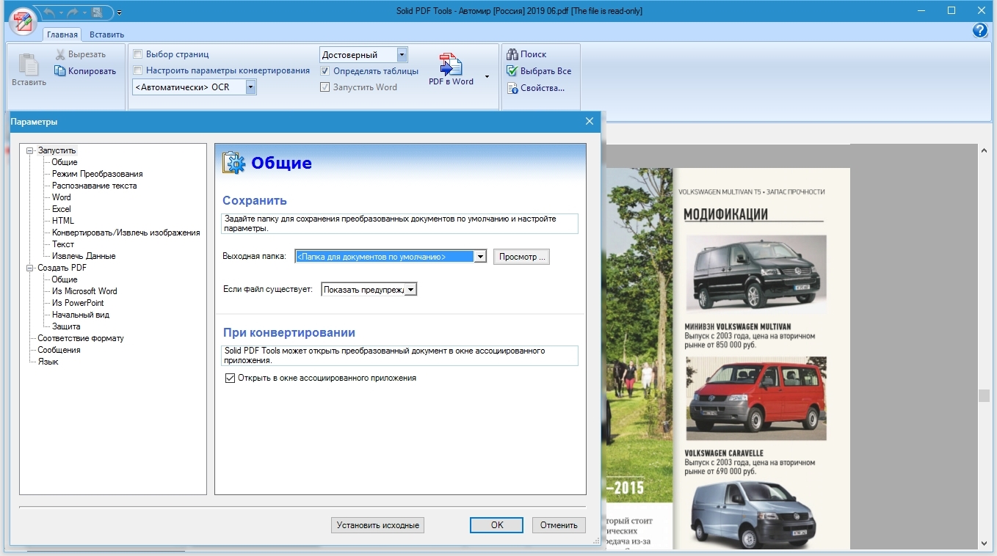Select Общие under Запустить
The width and height of the screenshot is (997, 556).
pos(65,162)
